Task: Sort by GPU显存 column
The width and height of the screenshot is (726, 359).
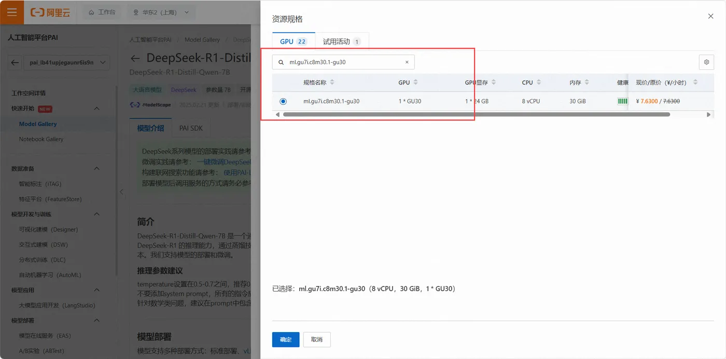Action: click(x=494, y=82)
